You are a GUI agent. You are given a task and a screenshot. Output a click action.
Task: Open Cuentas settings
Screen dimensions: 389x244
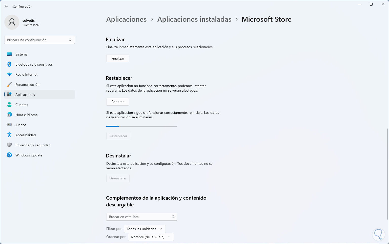coord(22,104)
